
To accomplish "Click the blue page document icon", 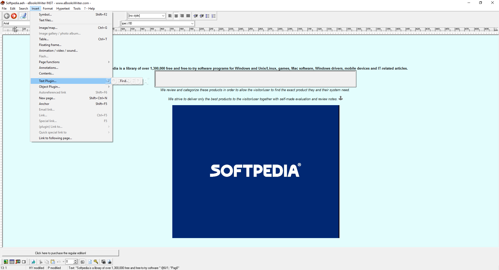I will click(x=90, y=262).
